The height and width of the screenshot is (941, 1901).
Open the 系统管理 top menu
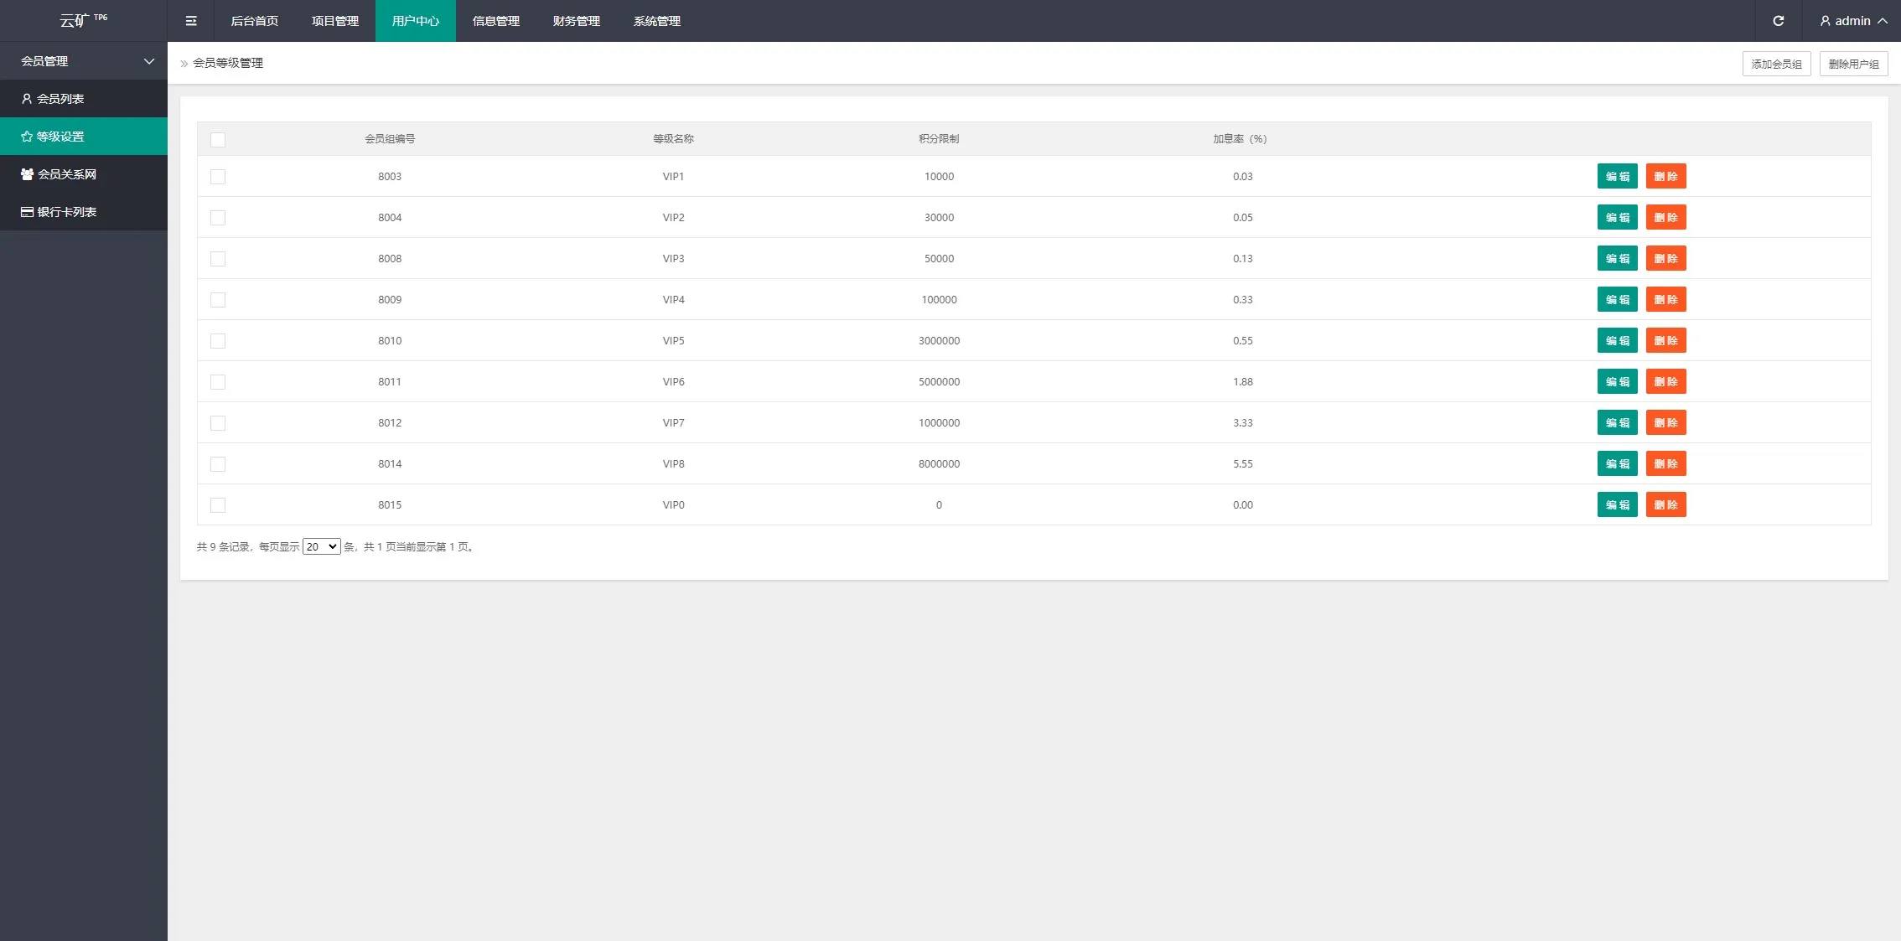656,21
